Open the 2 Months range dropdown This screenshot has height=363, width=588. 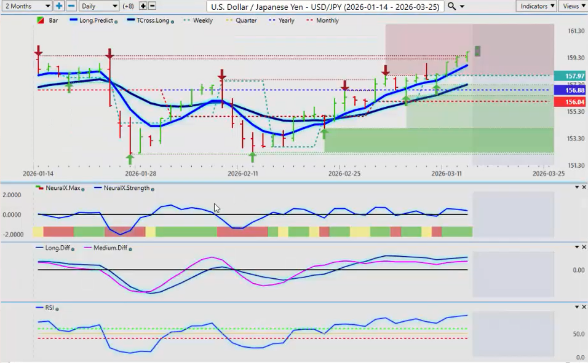pos(26,6)
